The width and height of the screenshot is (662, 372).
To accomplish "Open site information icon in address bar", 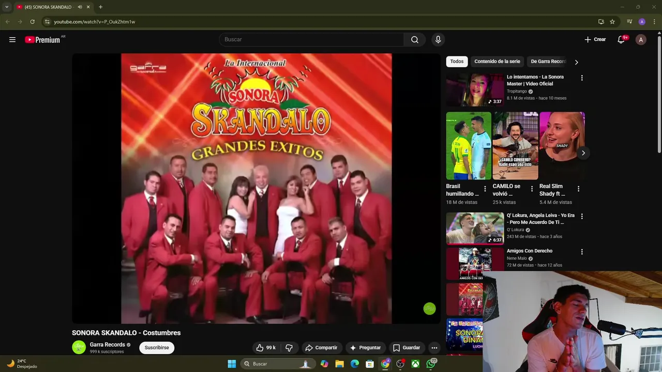I will pyautogui.click(x=47, y=22).
